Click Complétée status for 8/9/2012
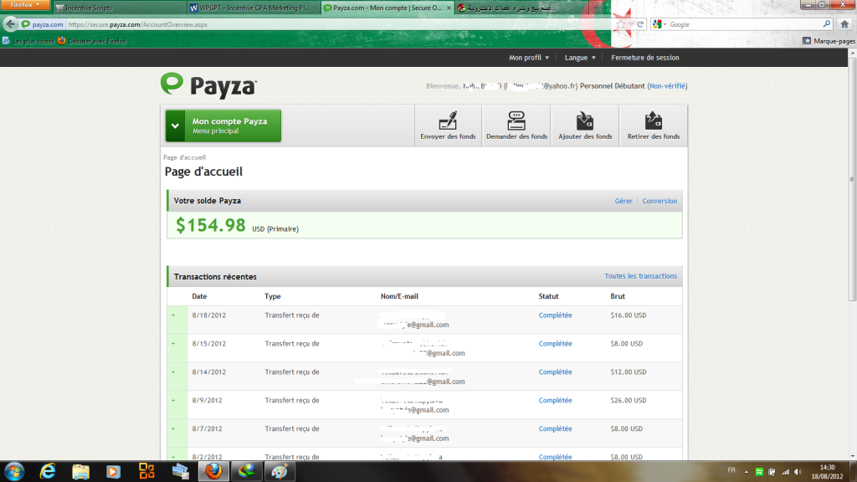The image size is (857, 482). click(556, 401)
